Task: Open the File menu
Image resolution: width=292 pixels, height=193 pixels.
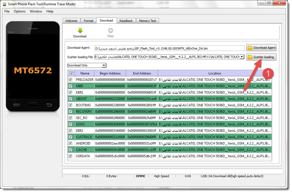Action: click(x=7, y=11)
